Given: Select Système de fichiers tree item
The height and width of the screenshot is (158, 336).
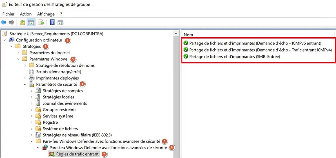Looking at the screenshot, I should [x=60, y=129].
